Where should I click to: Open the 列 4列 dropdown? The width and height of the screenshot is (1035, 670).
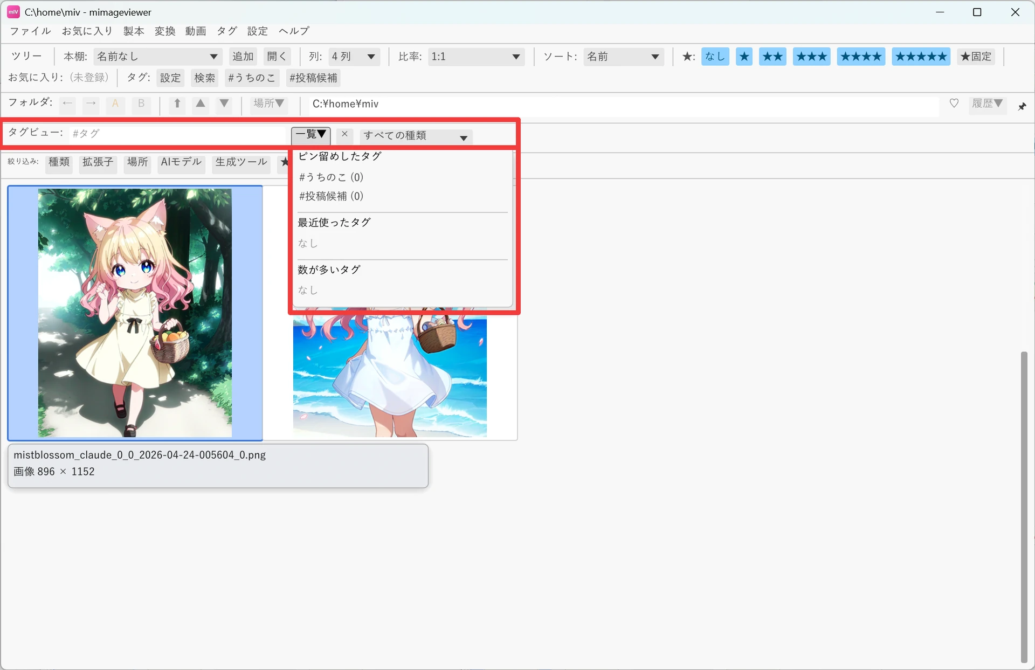click(x=354, y=57)
